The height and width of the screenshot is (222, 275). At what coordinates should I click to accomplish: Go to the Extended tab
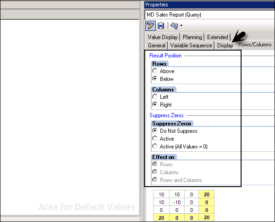[x=217, y=37]
